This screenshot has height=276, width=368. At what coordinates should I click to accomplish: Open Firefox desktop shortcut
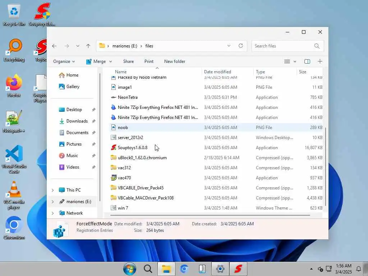click(x=14, y=86)
